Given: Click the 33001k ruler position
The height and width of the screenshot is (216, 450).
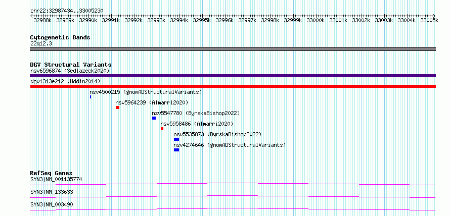Looking at the screenshot, I should 339,20.
